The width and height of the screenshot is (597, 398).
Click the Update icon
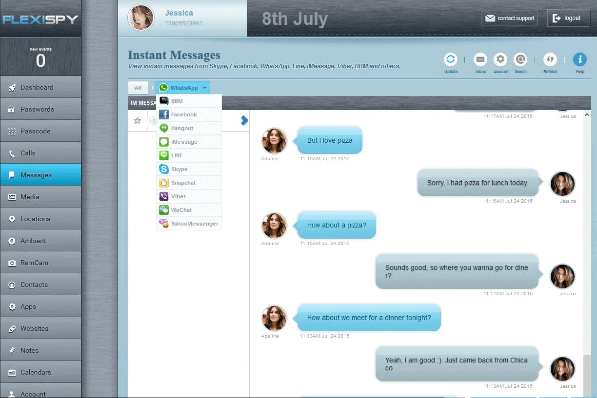tap(451, 60)
